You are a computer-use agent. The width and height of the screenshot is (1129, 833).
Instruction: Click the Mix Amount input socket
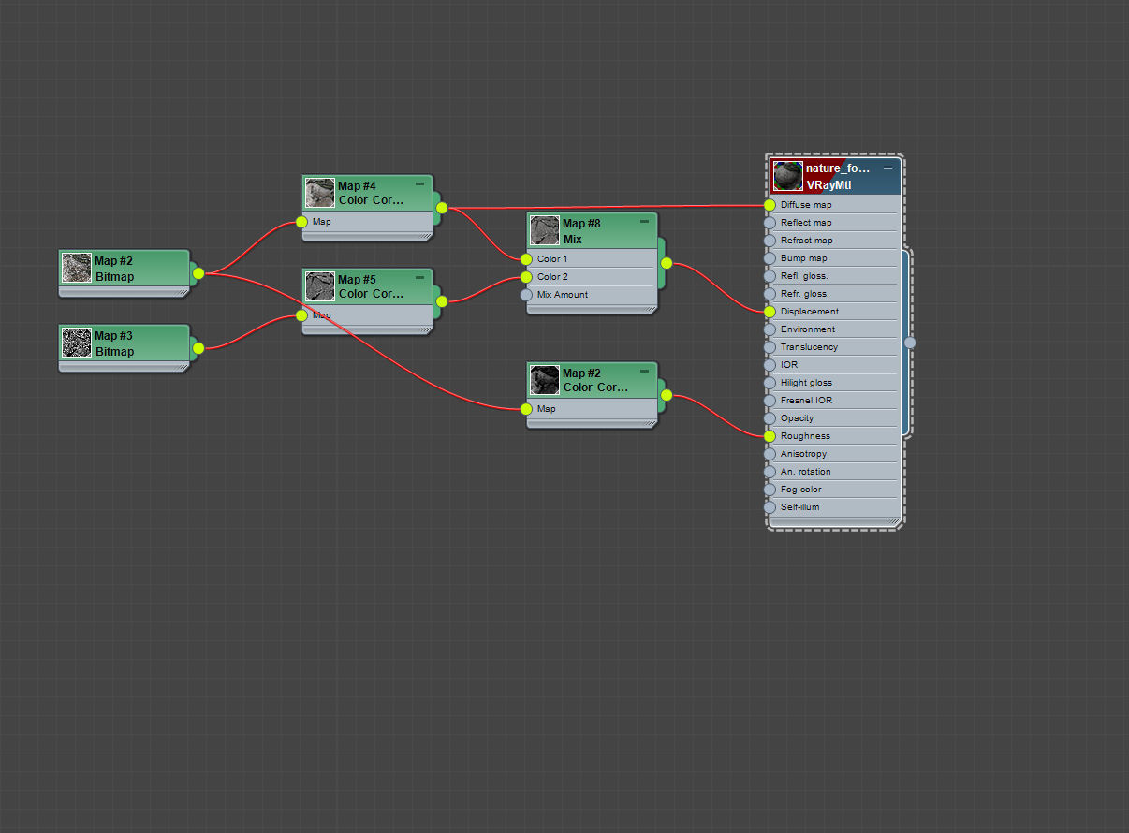click(526, 295)
